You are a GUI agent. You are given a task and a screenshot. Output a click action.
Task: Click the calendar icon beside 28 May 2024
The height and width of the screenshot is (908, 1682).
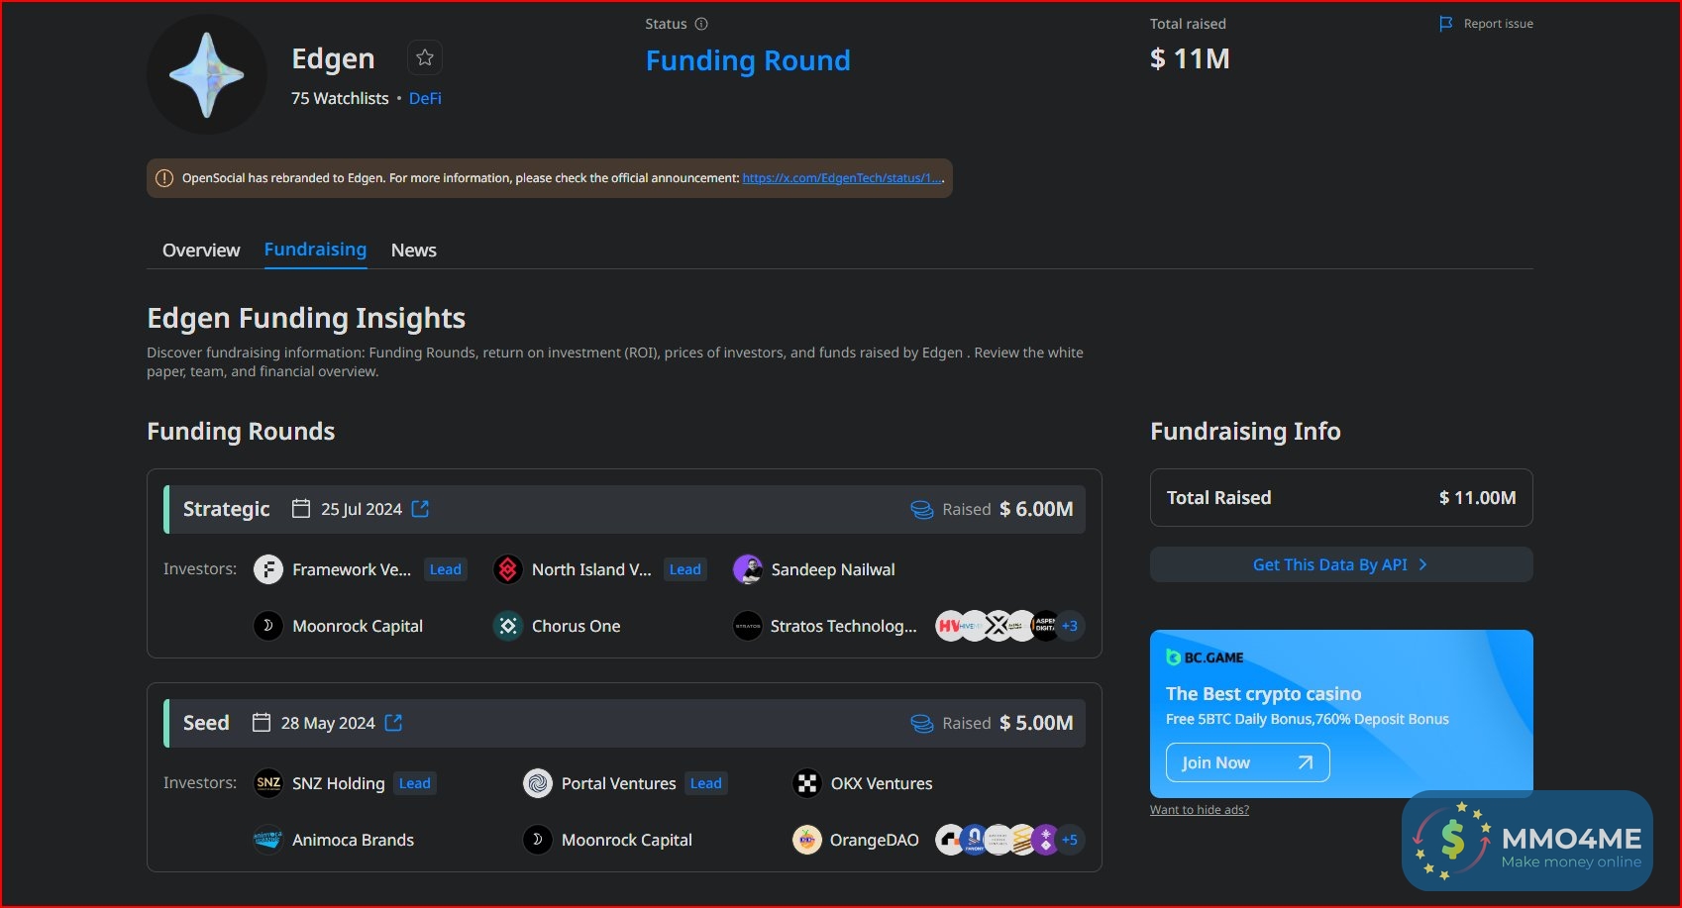[262, 723]
